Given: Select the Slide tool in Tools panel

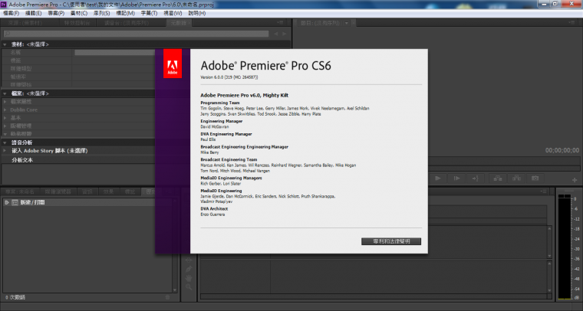Looking at the screenshot, I should (x=189, y=260).
